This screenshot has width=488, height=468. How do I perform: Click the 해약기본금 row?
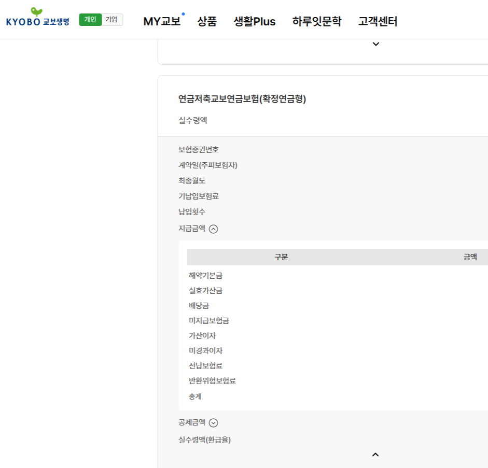point(206,276)
